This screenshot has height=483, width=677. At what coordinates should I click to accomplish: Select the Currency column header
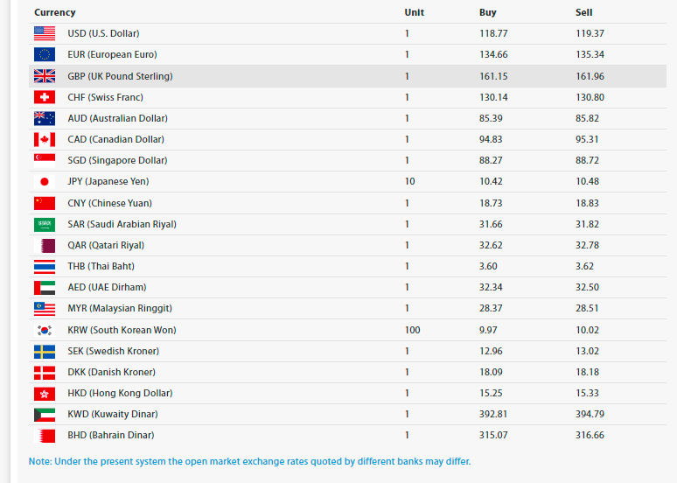[x=55, y=12]
